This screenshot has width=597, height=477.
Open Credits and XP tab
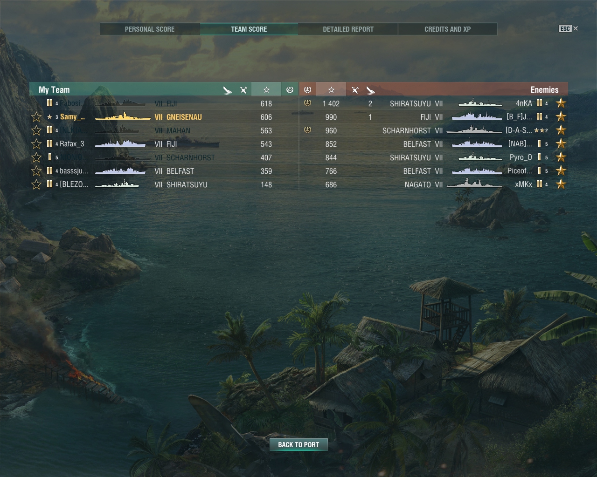[448, 29]
